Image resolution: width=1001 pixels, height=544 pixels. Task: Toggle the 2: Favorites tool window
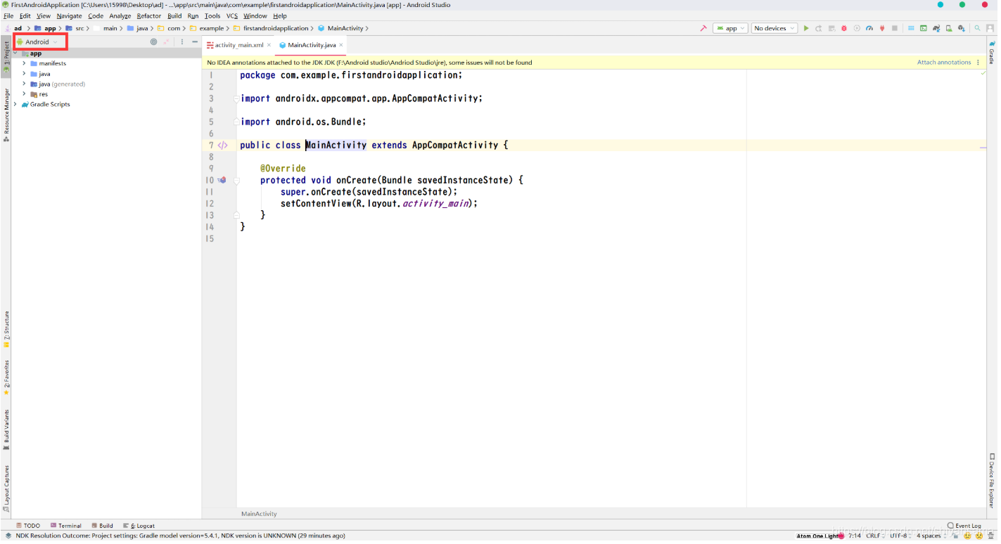point(6,377)
